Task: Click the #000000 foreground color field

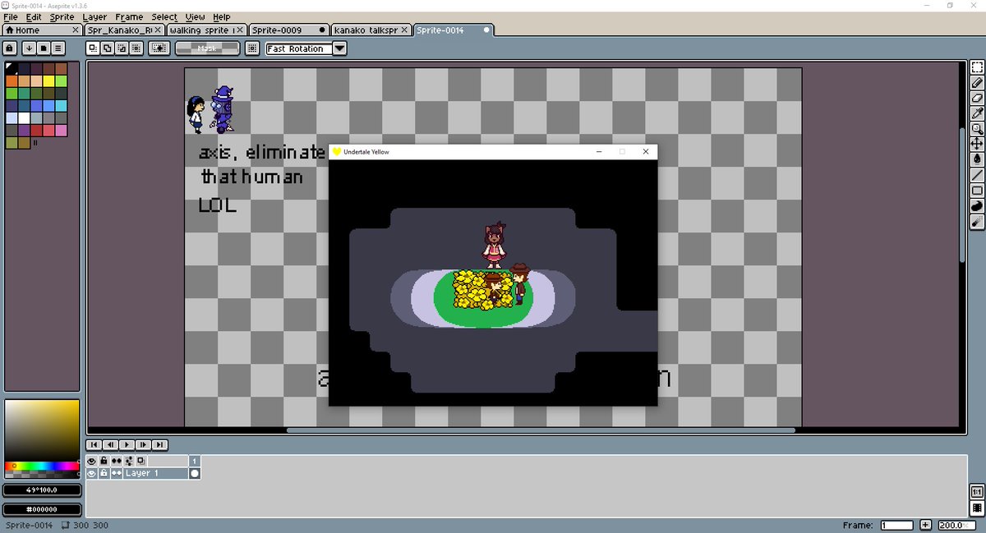Action: click(x=42, y=508)
